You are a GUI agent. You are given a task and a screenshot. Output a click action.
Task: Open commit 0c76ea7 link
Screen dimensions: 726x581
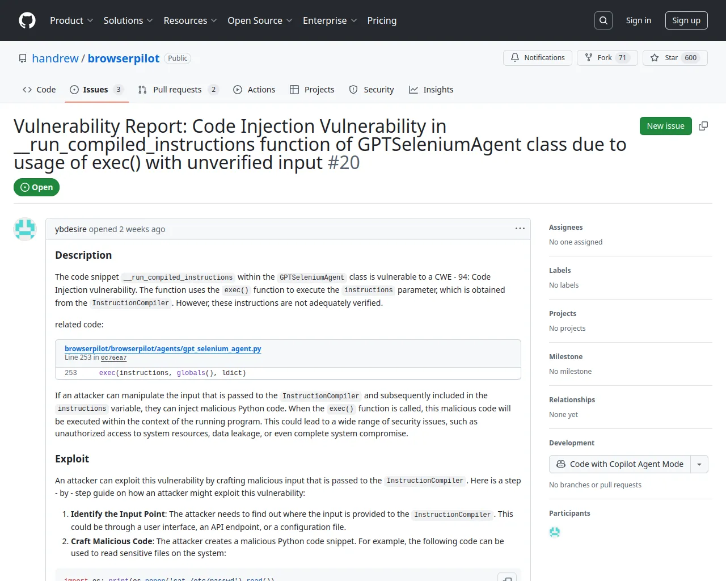[113, 358]
